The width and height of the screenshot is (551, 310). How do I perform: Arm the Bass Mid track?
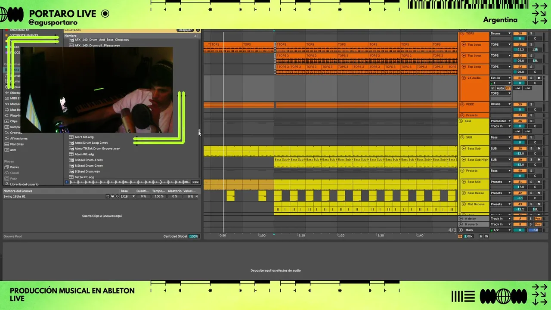tap(539, 182)
